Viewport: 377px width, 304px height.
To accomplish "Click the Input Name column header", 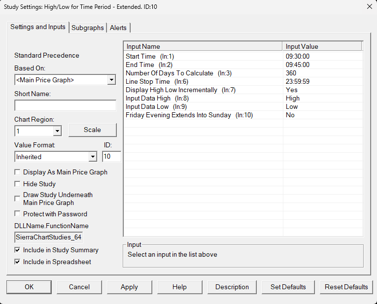I will click(x=203, y=46).
